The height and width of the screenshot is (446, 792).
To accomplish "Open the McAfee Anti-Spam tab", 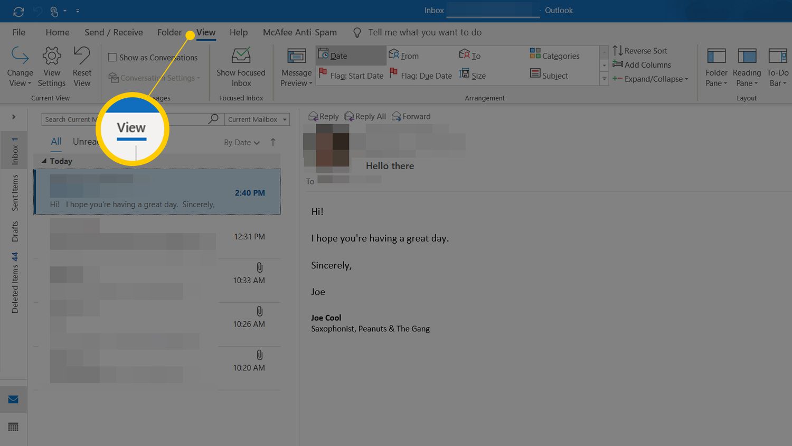I will click(x=299, y=32).
